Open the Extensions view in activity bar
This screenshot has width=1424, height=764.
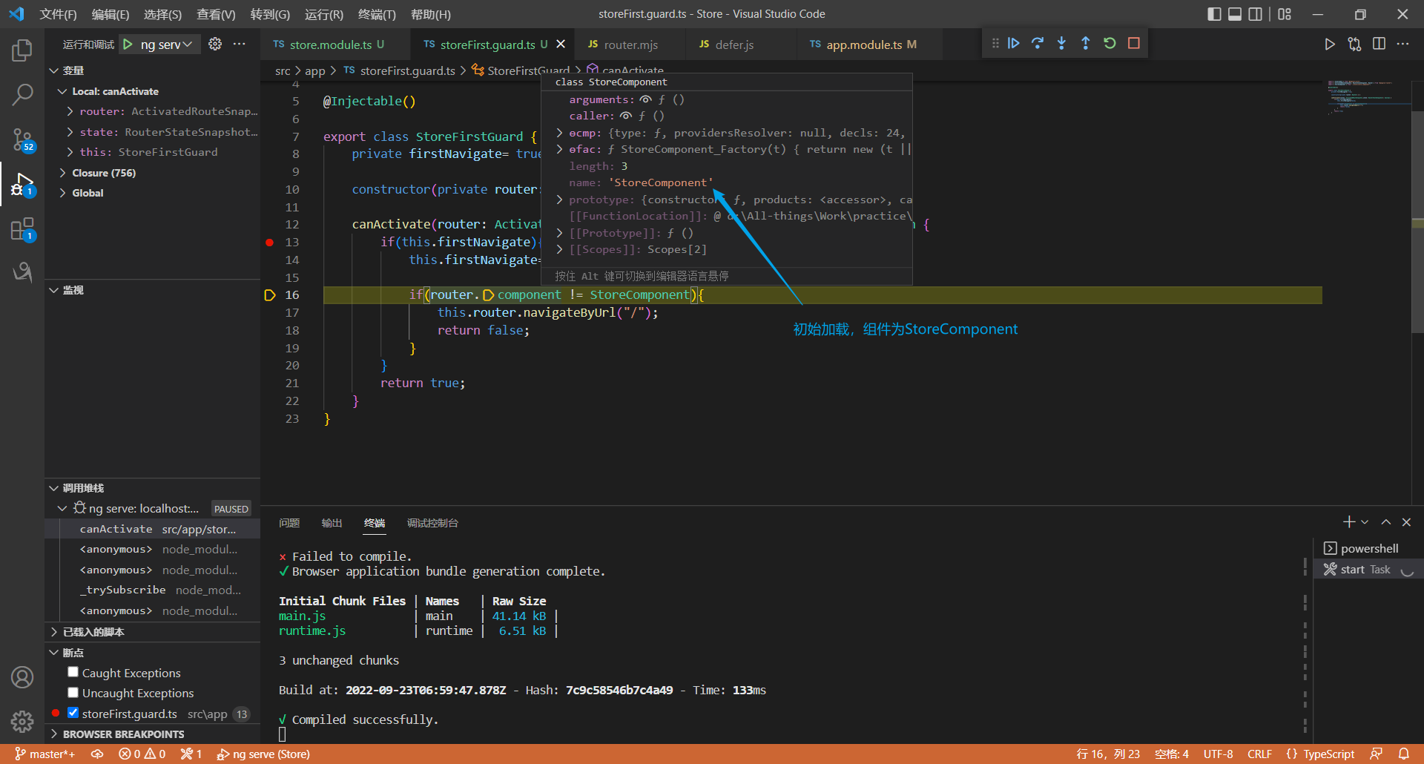click(22, 229)
